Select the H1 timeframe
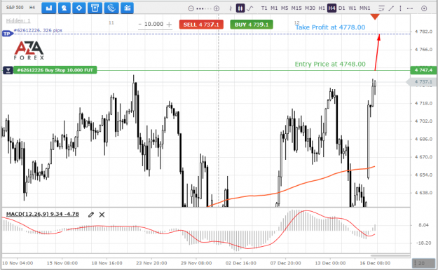This screenshot has height=270, width=438. click(x=322, y=8)
